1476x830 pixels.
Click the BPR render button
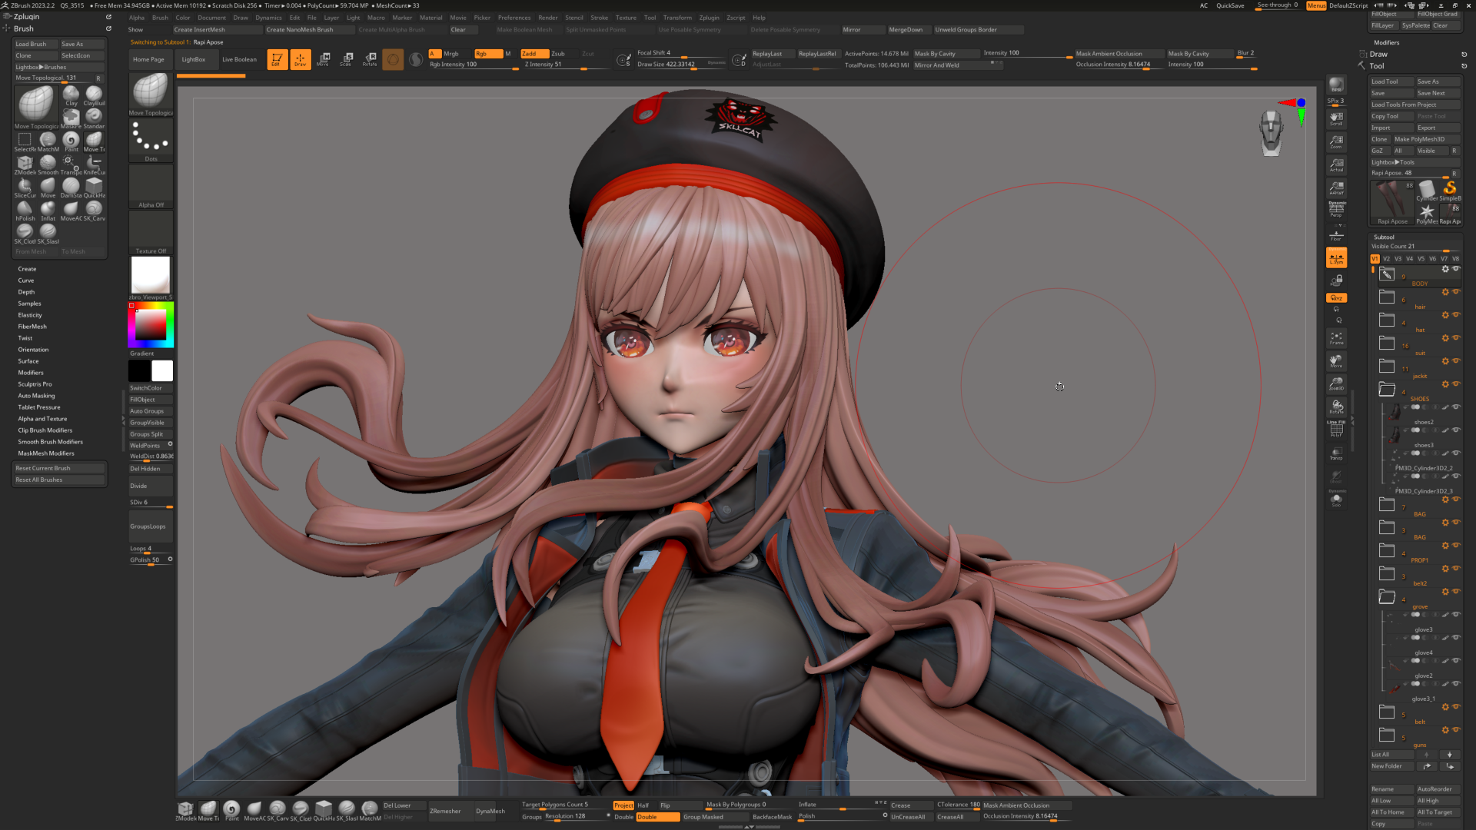pyautogui.click(x=1336, y=85)
